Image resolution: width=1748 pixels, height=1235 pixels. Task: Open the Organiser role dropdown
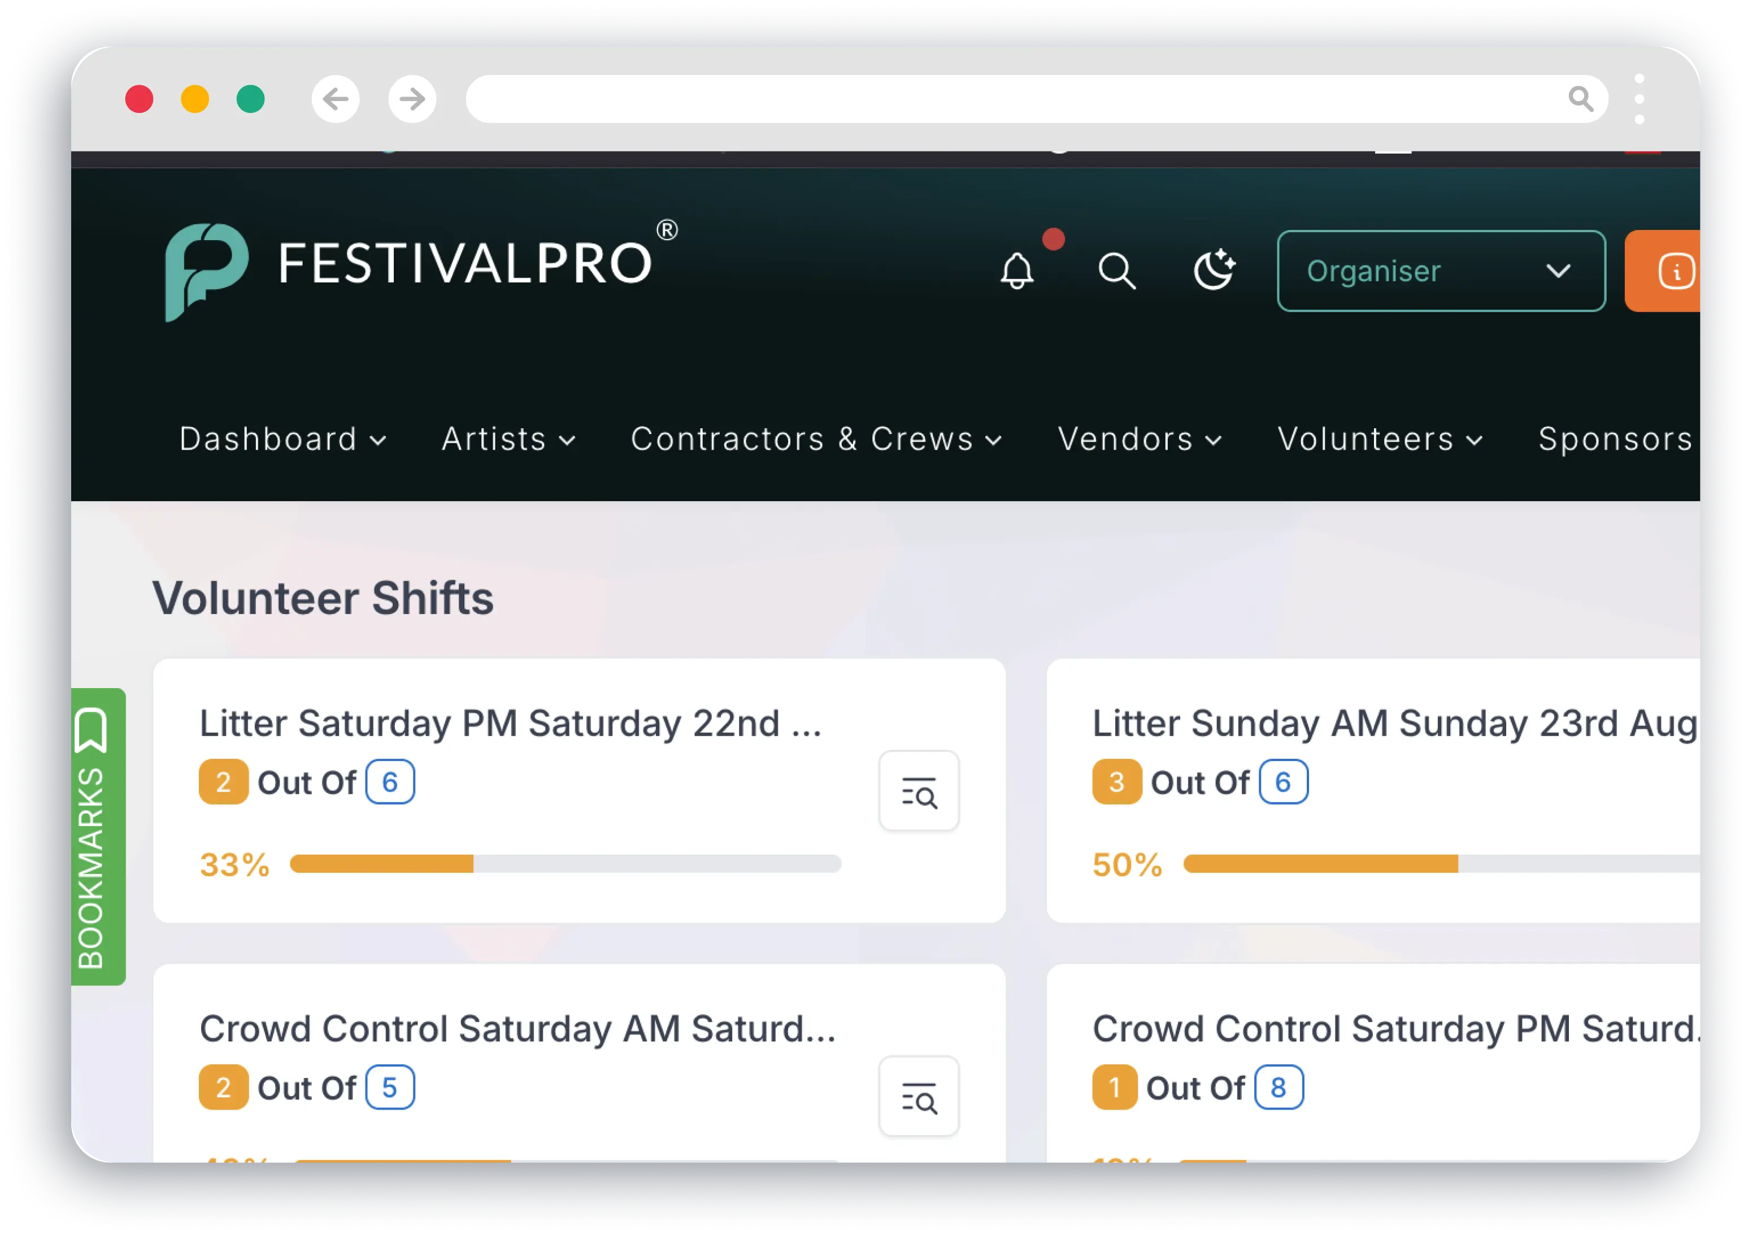[x=1441, y=271]
